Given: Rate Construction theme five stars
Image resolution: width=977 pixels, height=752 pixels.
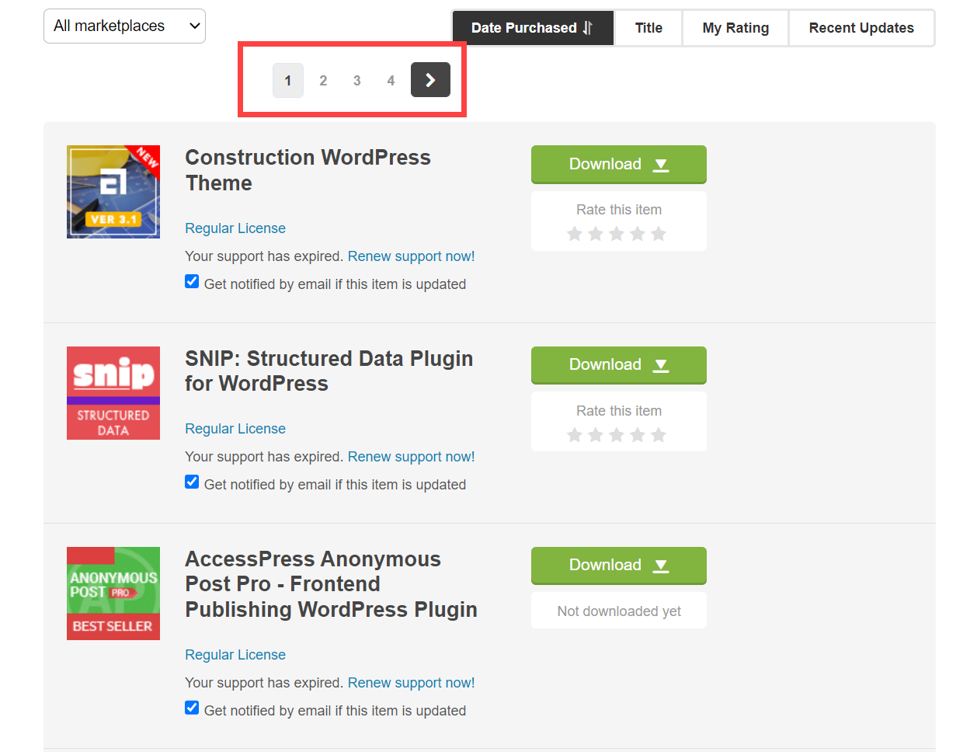Looking at the screenshot, I should click(659, 234).
